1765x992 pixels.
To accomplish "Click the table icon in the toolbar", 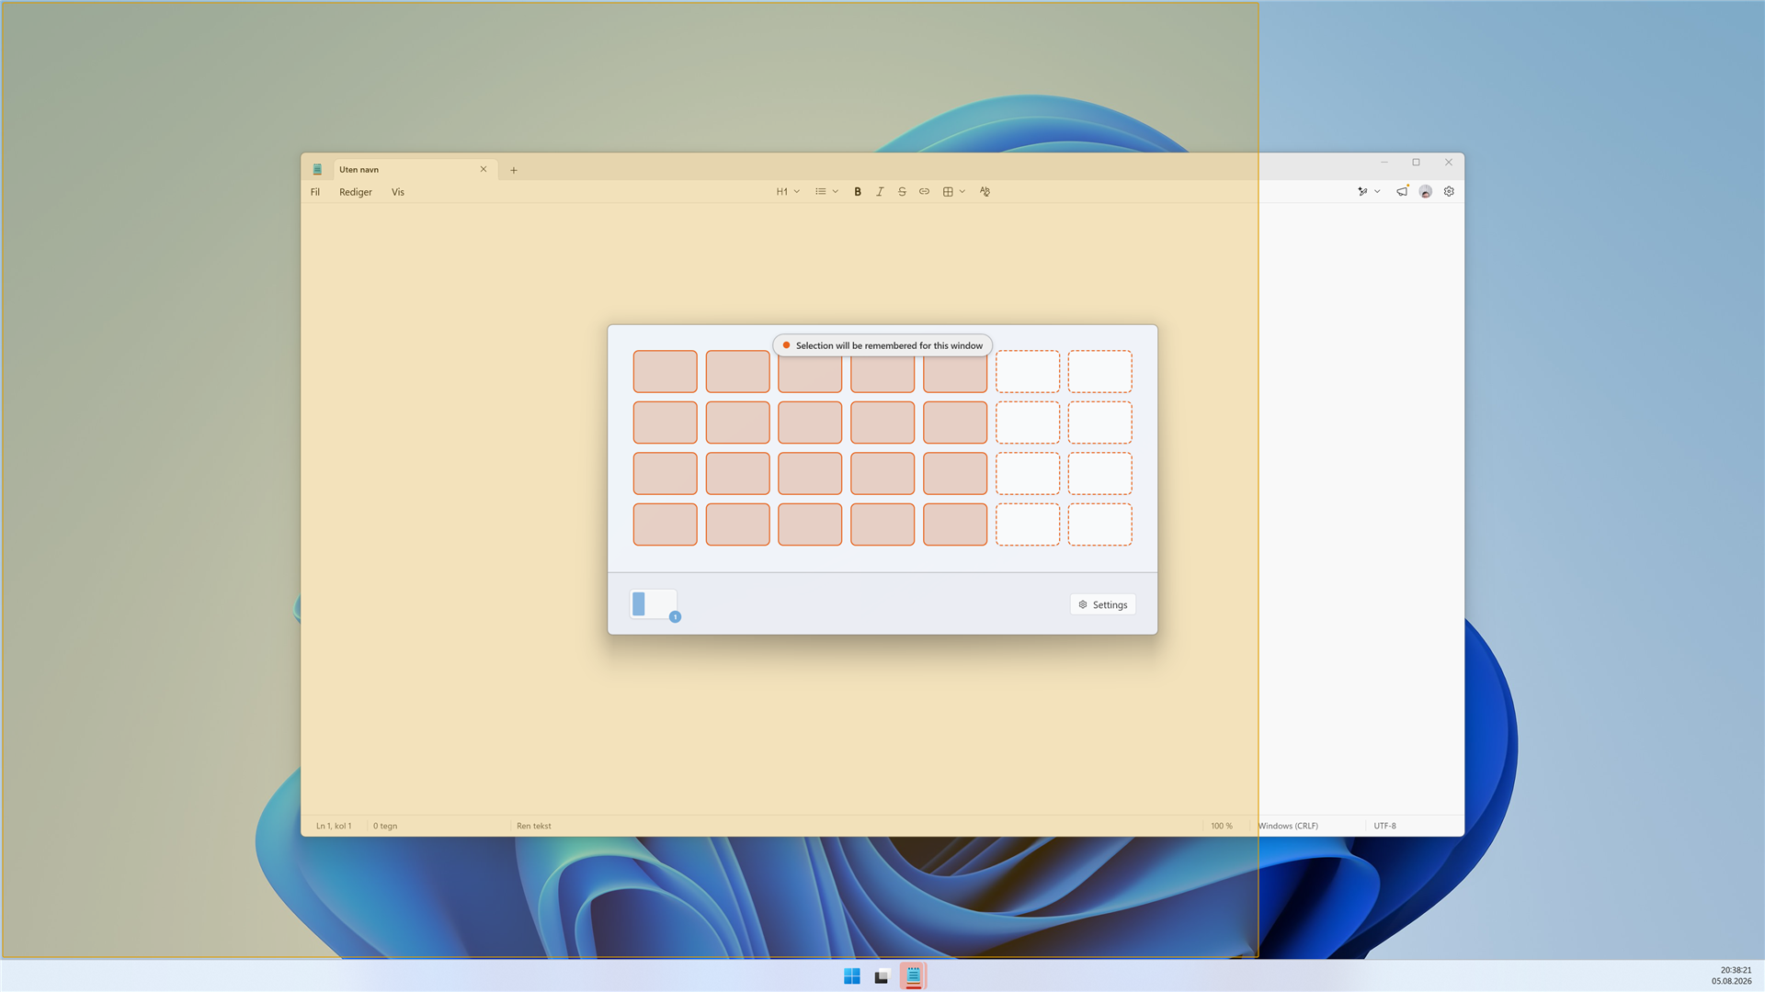I will click(948, 192).
